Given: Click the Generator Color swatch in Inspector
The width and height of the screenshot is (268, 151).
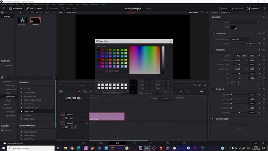Looking at the screenshot, I should (x=233, y=27).
